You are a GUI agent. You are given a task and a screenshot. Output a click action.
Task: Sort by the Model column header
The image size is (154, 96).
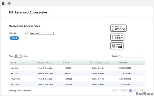77,63
